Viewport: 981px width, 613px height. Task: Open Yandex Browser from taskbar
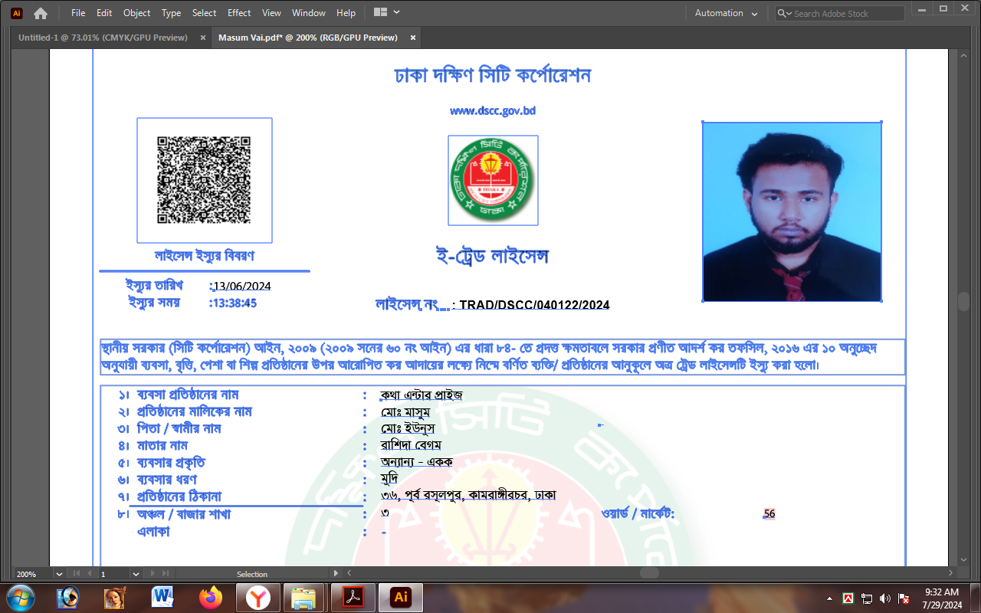click(258, 597)
